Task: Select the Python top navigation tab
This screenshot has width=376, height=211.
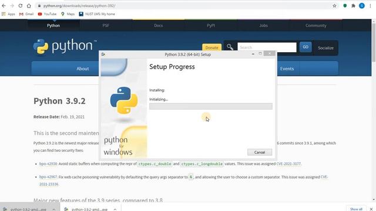Action: coord(53,25)
